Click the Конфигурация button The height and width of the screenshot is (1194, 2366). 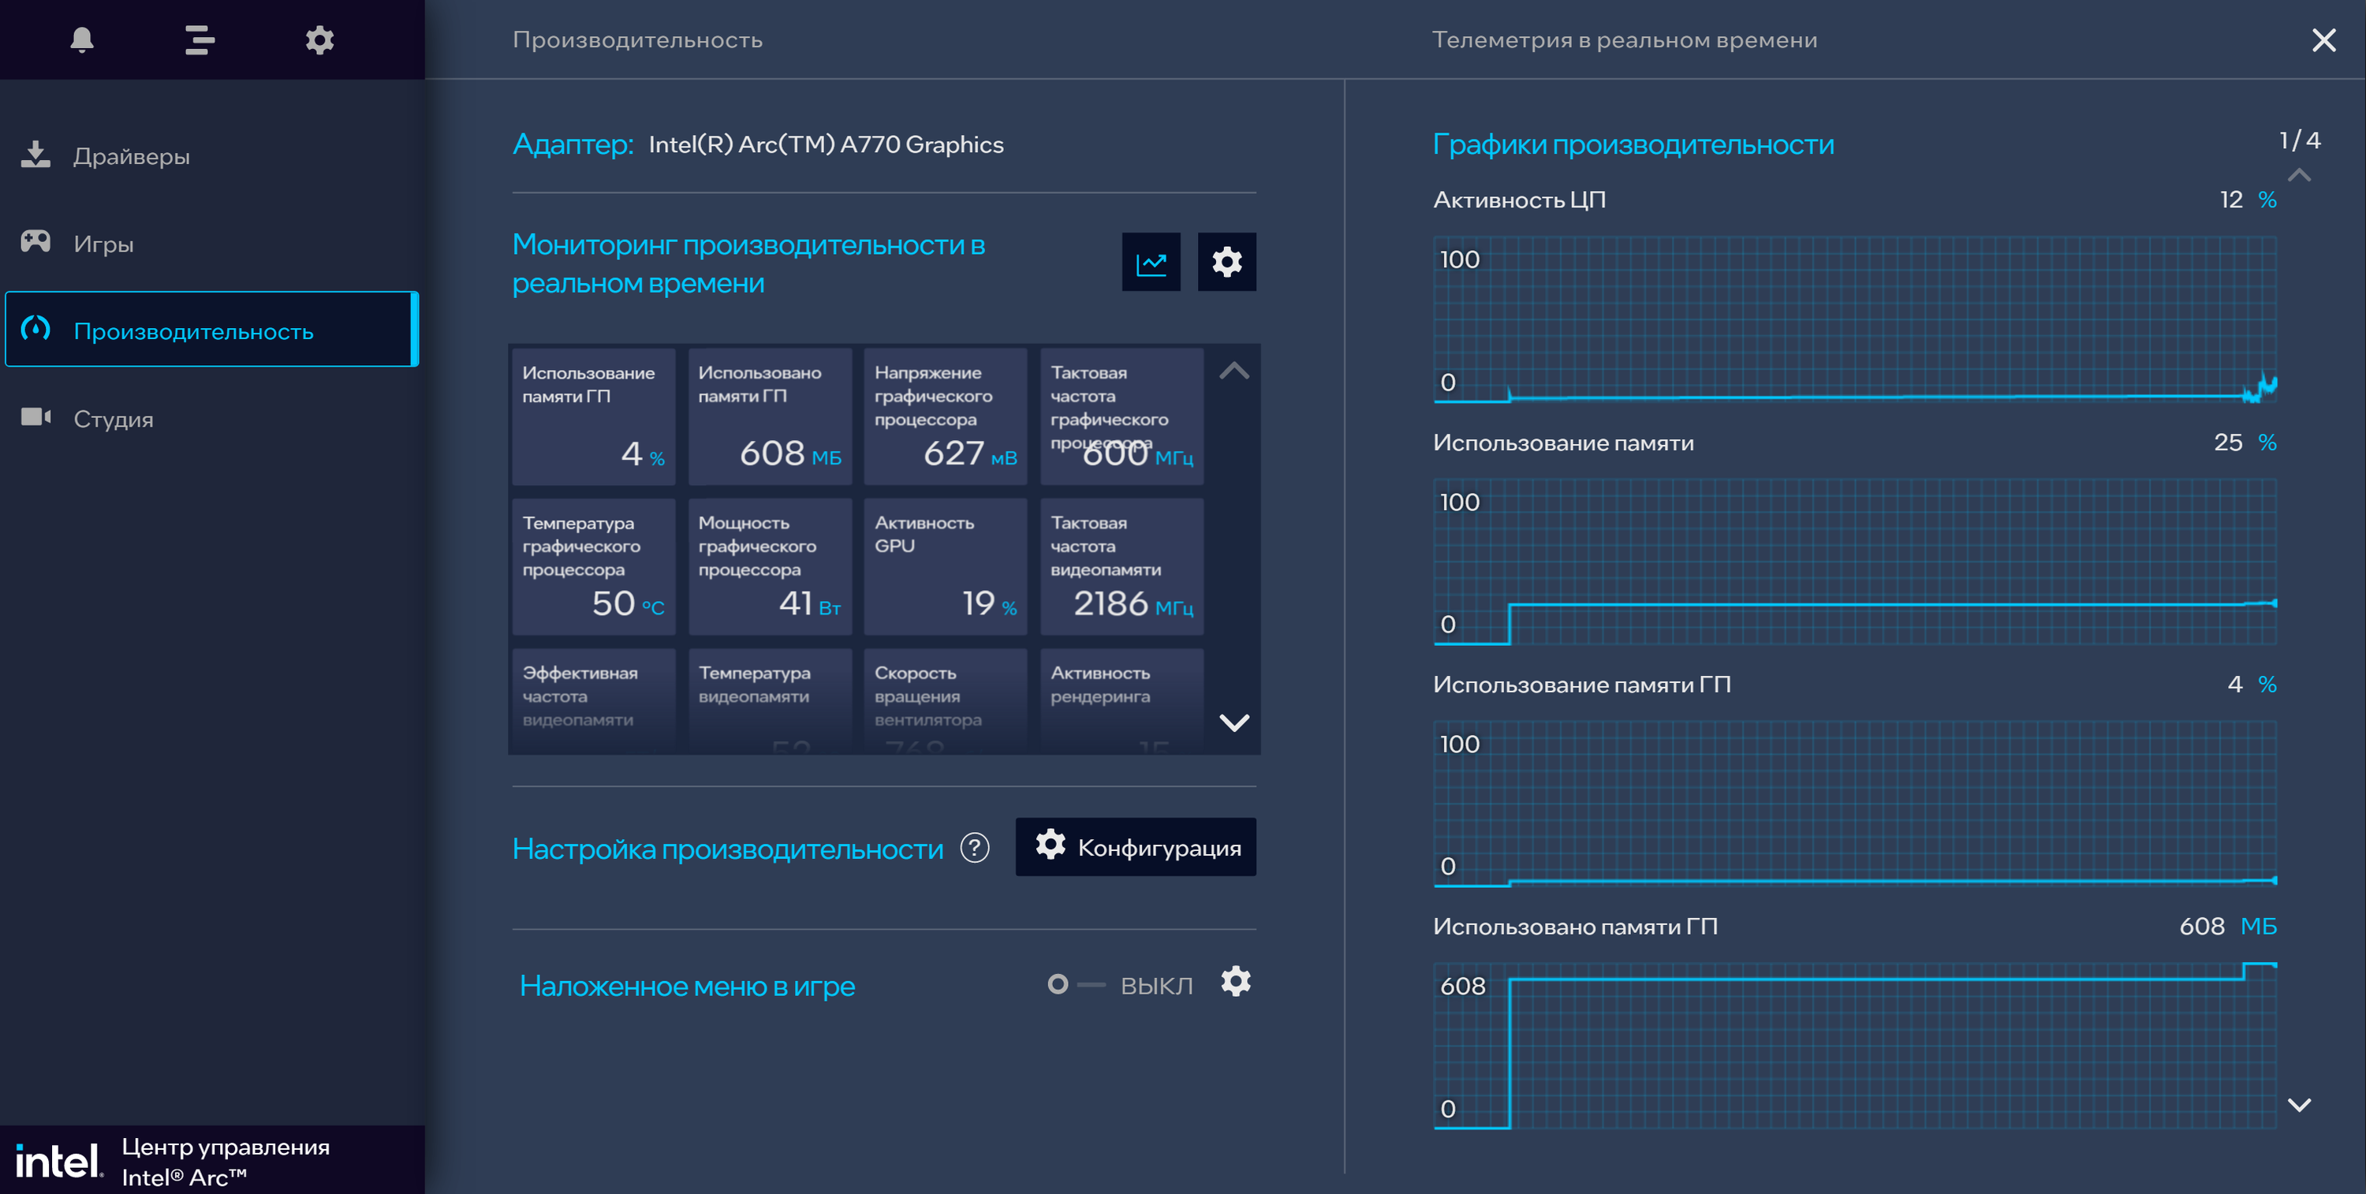click(1135, 847)
